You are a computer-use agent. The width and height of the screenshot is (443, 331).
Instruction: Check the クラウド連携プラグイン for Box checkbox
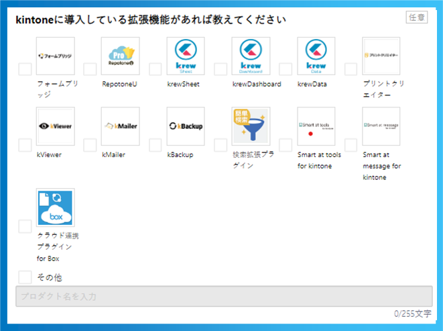25,226
